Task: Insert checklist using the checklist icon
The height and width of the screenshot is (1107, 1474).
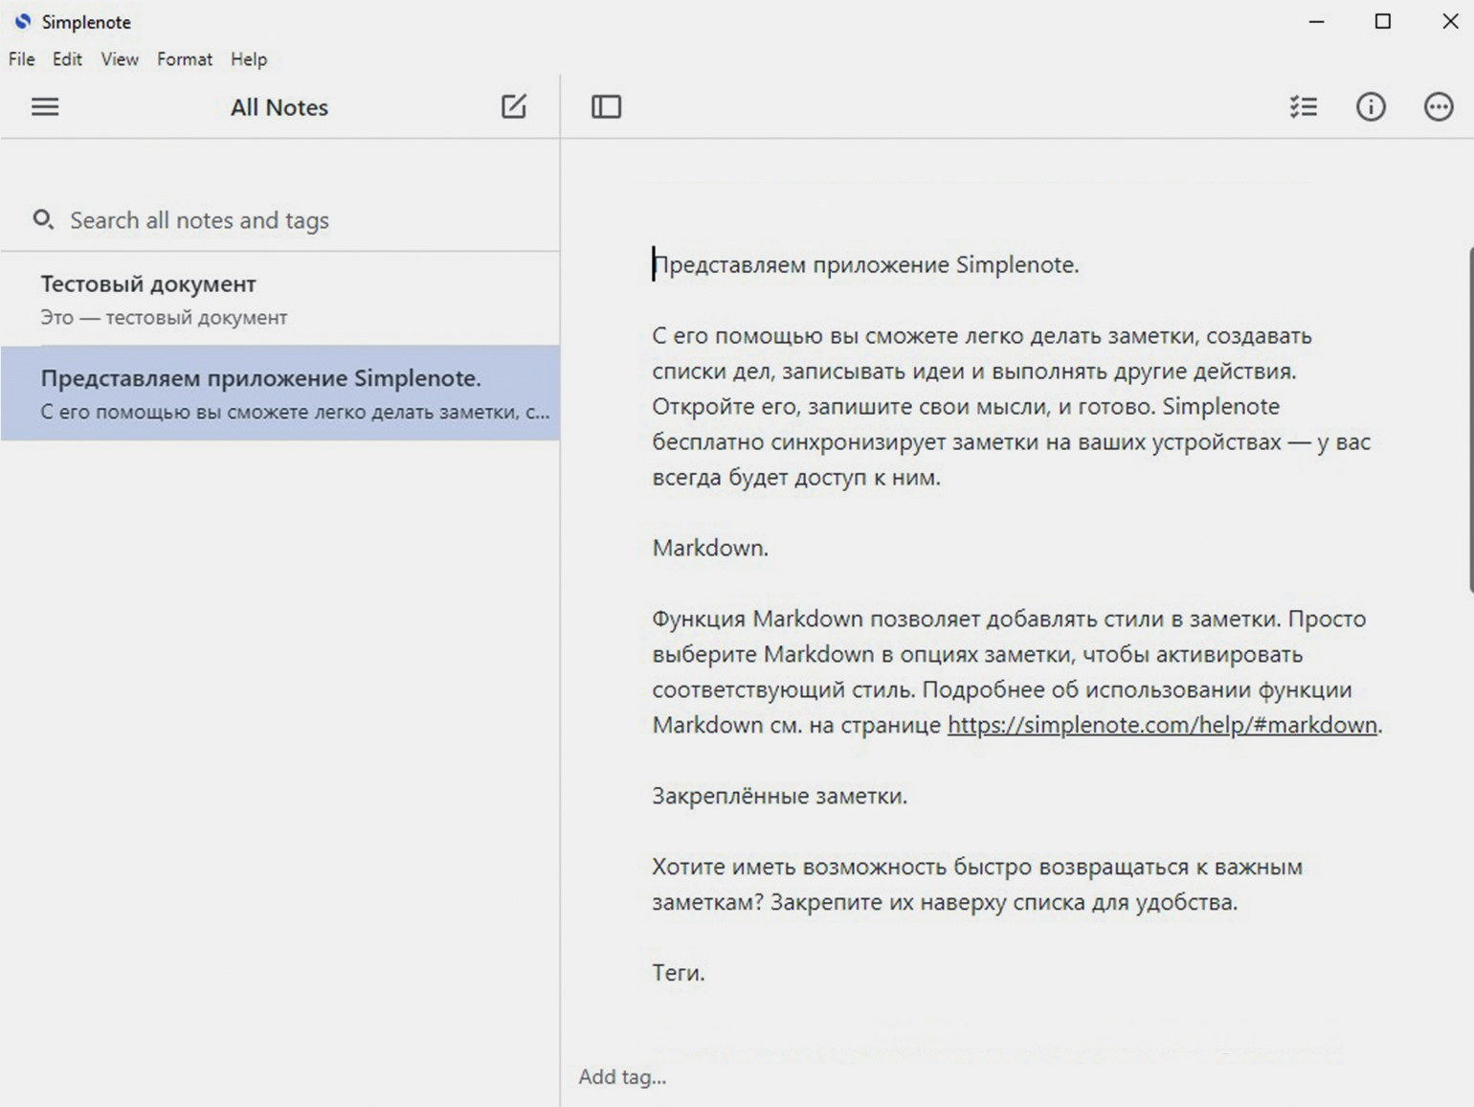Action: pos(1303,106)
